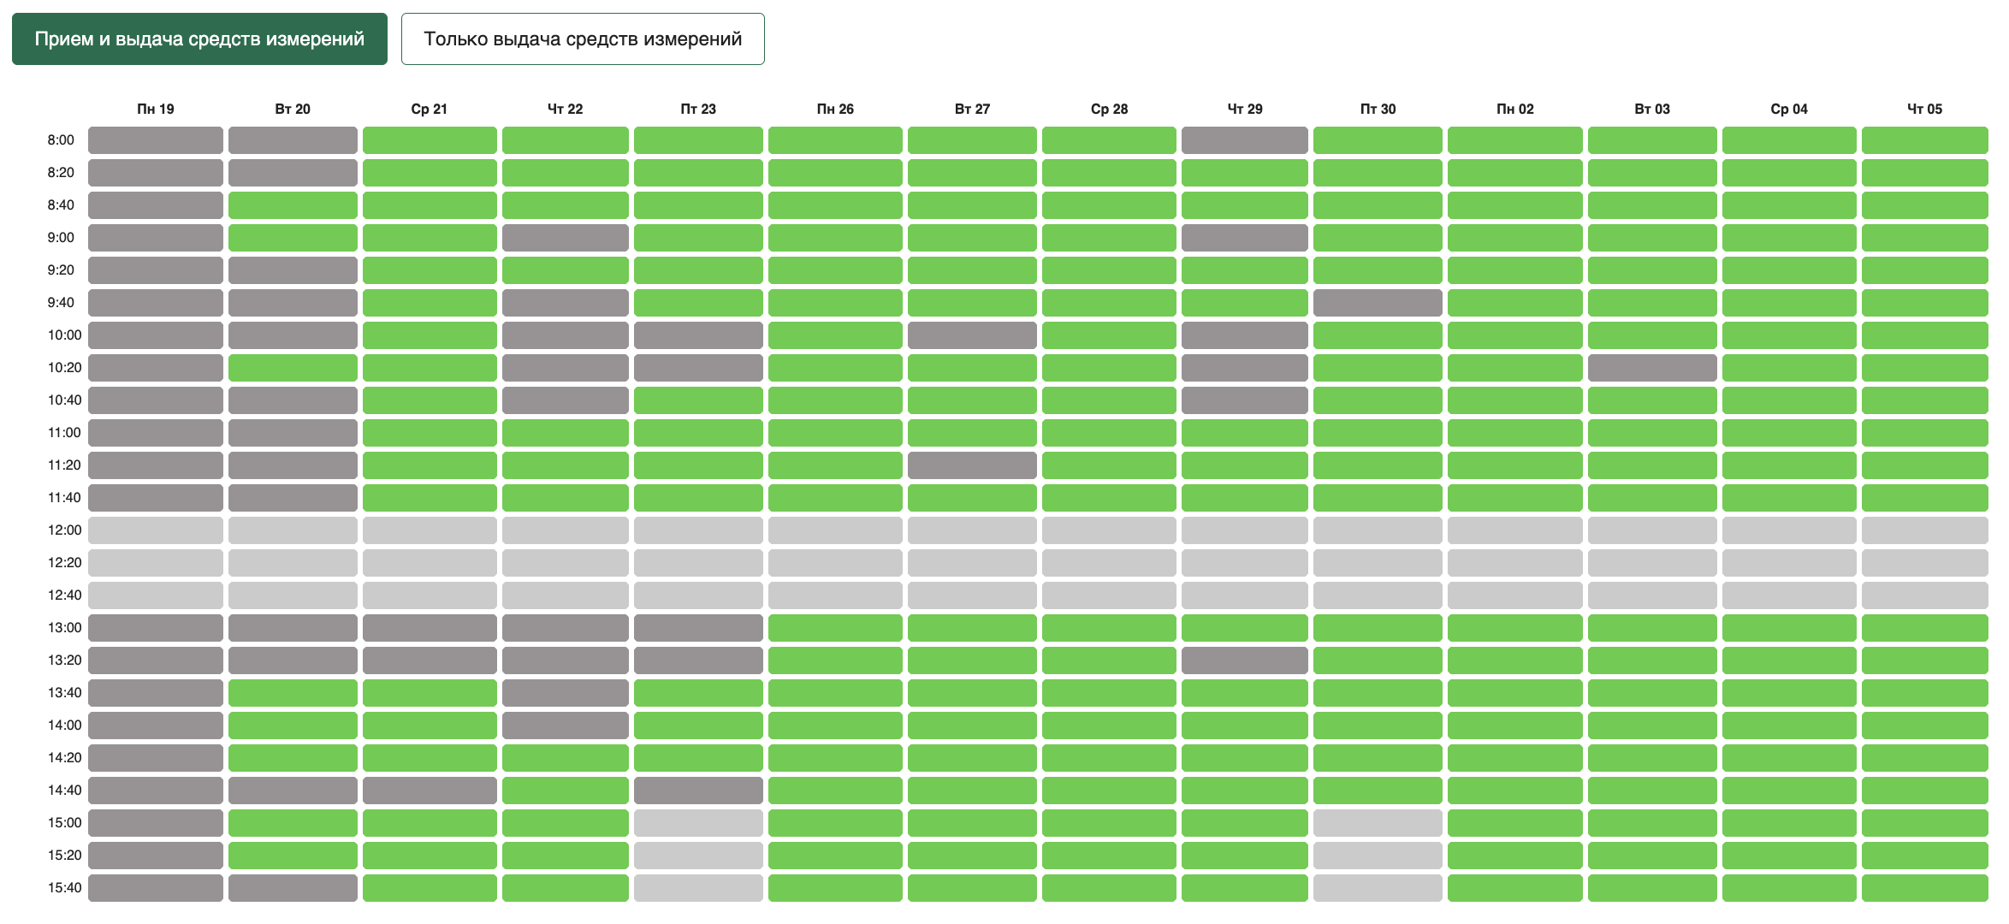The image size is (2009, 924).
Task: Choose the 13:40 slot on Ср 21
Action: point(430,693)
